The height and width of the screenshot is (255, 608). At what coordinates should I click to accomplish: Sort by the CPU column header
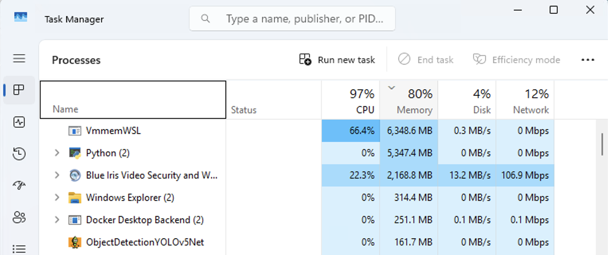coord(351,100)
